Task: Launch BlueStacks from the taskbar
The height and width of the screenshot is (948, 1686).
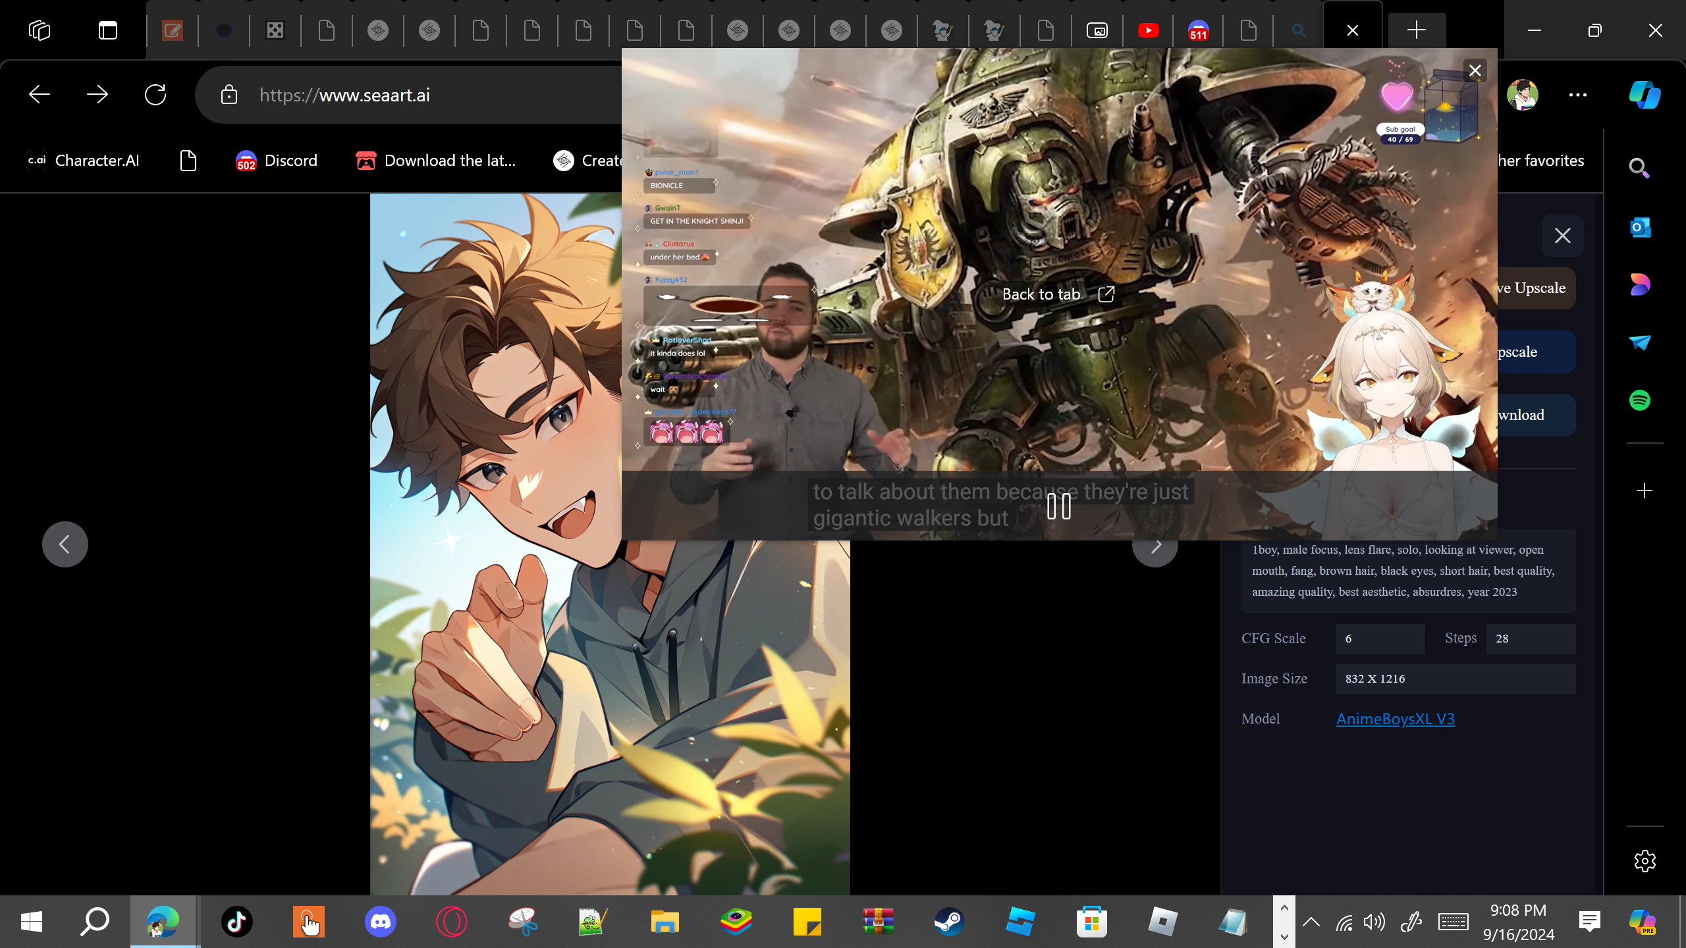Action: (736, 922)
